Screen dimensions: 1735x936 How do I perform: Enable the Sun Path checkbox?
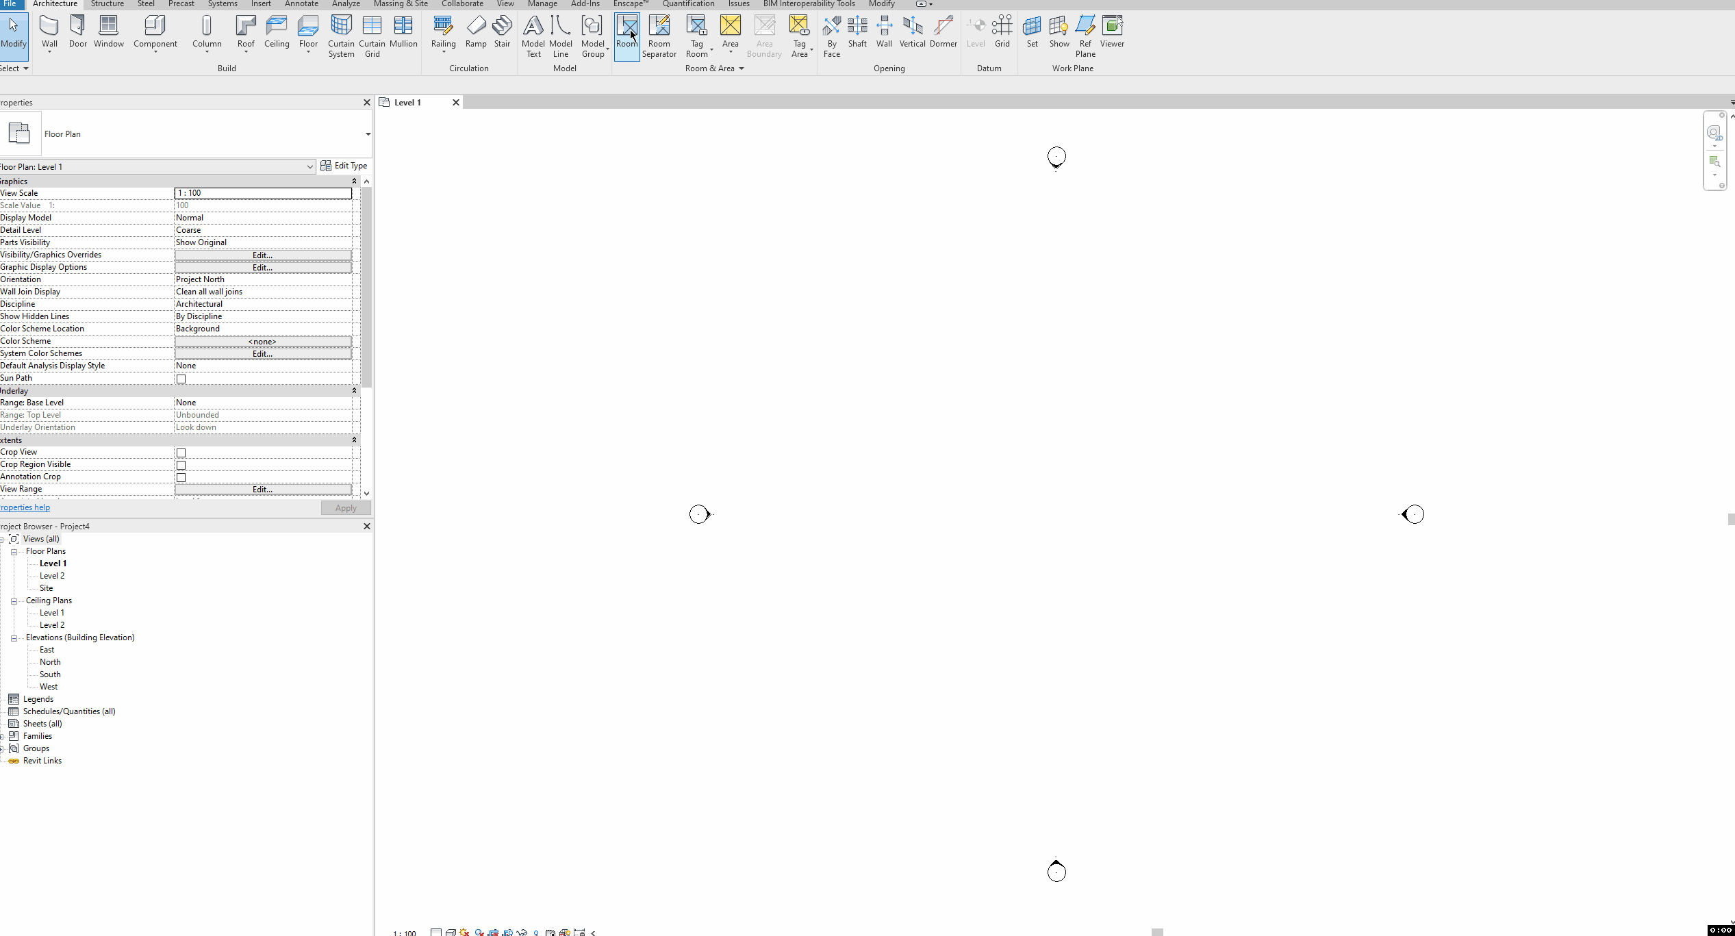pos(181,379)
